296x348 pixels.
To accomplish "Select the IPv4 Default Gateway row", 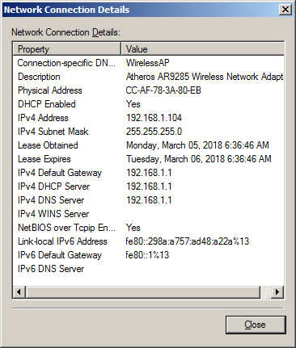I will [148, 173].
